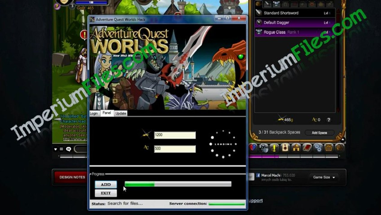This screenshot has height=215, width=381.
Task: Collapse the inventory panel with the up arrow
Action: [343, 139]
